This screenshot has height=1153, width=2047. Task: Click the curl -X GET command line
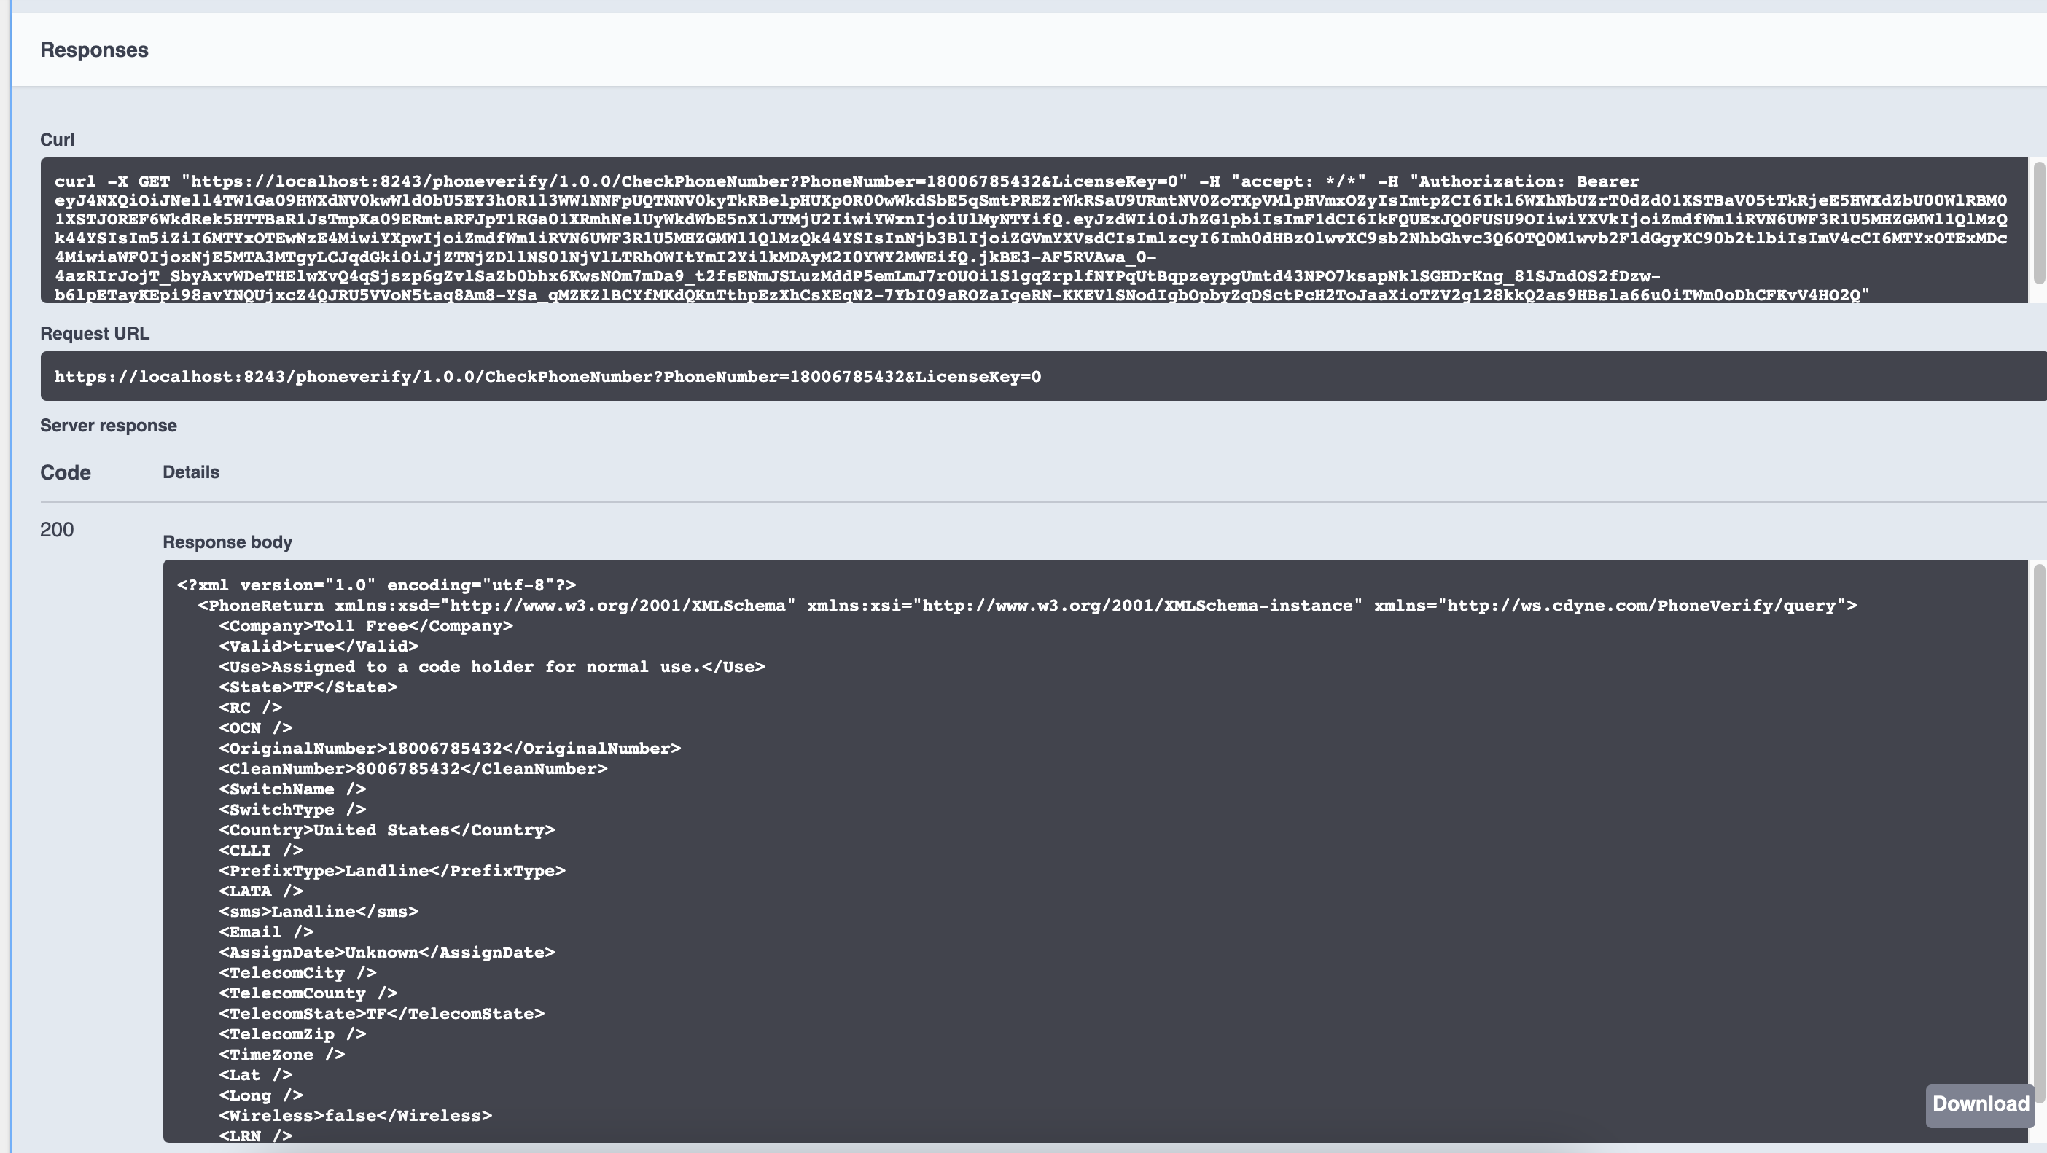point(556,182)
